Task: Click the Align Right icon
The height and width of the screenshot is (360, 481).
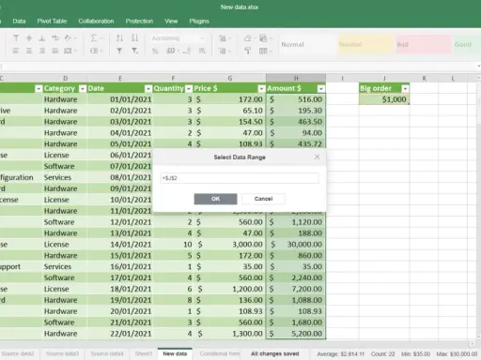Action: click(41, 51)
